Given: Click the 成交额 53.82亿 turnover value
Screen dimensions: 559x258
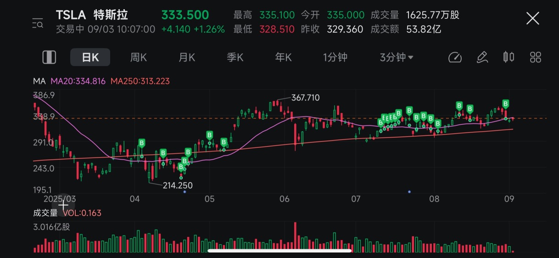Looking at the screenshot, I should (x=406, y=29).
